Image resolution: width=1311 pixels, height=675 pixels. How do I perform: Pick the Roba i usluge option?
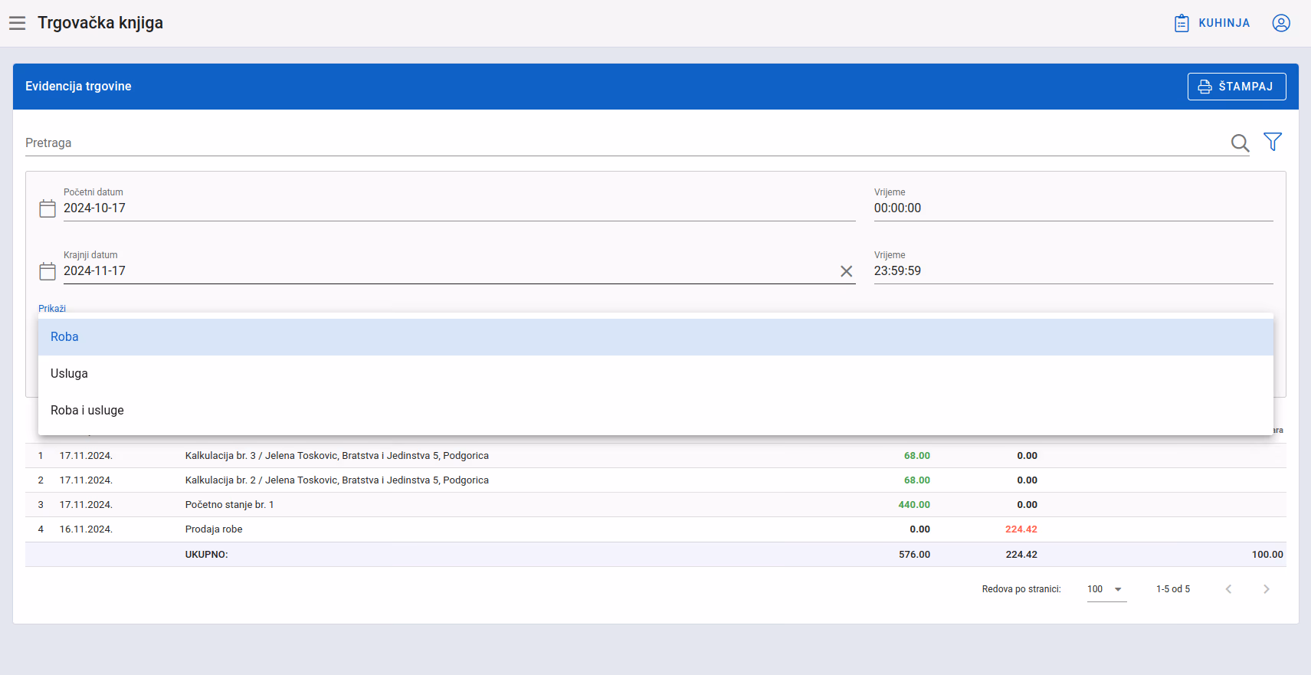656,411
